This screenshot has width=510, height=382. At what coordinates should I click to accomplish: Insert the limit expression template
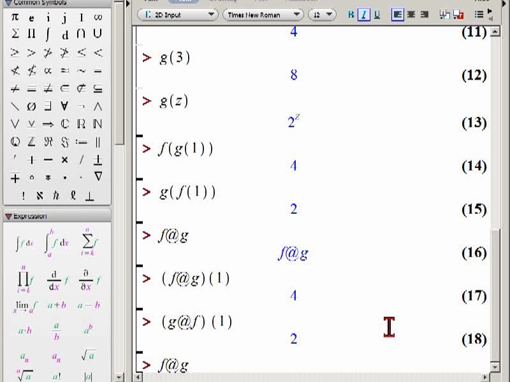(25, 306)
